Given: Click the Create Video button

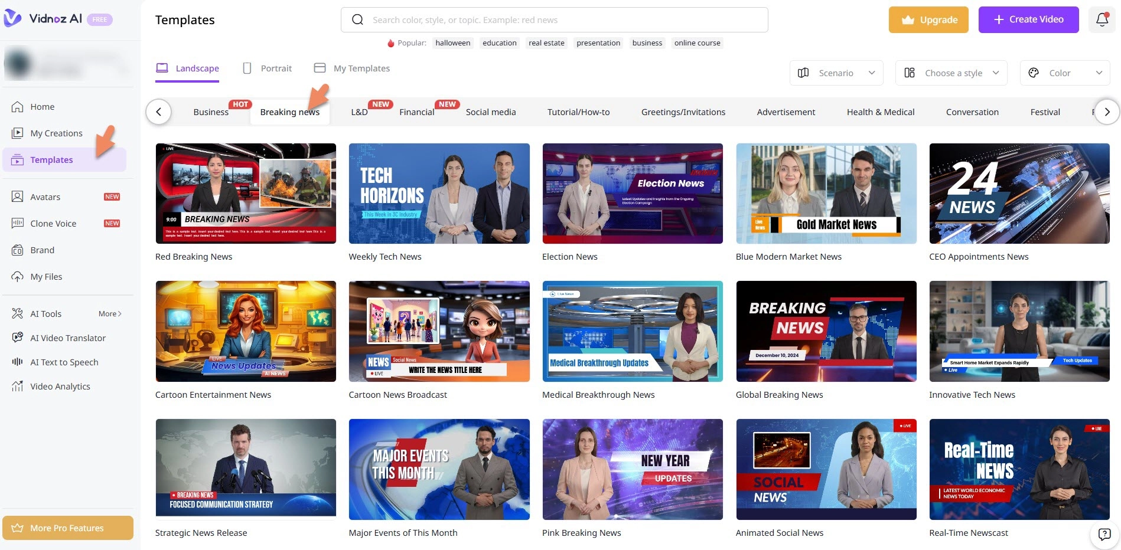Looking at the screenshot, I should 1028,19.
